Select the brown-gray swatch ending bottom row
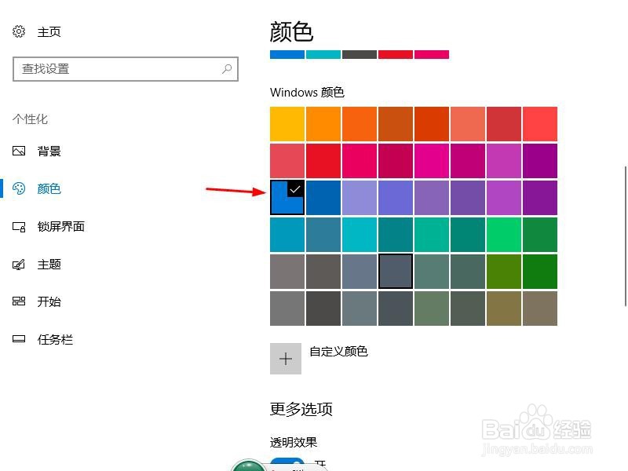628x471 pixels. click(x=540, y=308)
